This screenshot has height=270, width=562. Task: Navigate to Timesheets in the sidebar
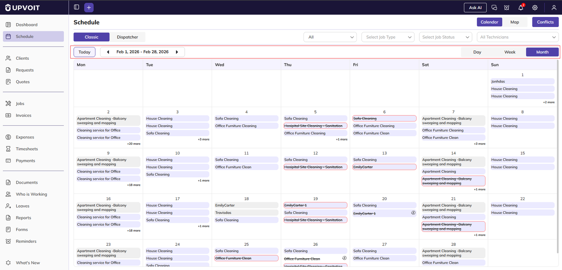tap(27, 149)
